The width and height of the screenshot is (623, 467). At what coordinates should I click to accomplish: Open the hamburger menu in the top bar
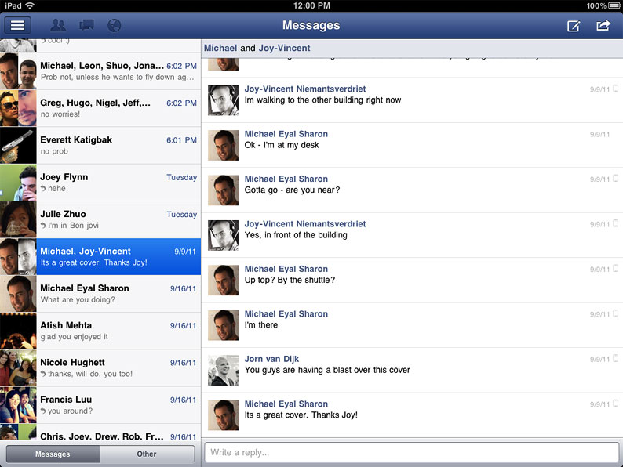[x=18, y=25]
